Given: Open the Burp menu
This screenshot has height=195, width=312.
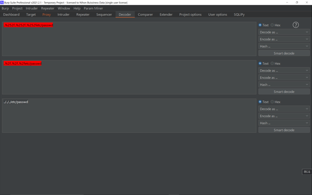Looking at the screenshot, I should [x=5, y=8].
